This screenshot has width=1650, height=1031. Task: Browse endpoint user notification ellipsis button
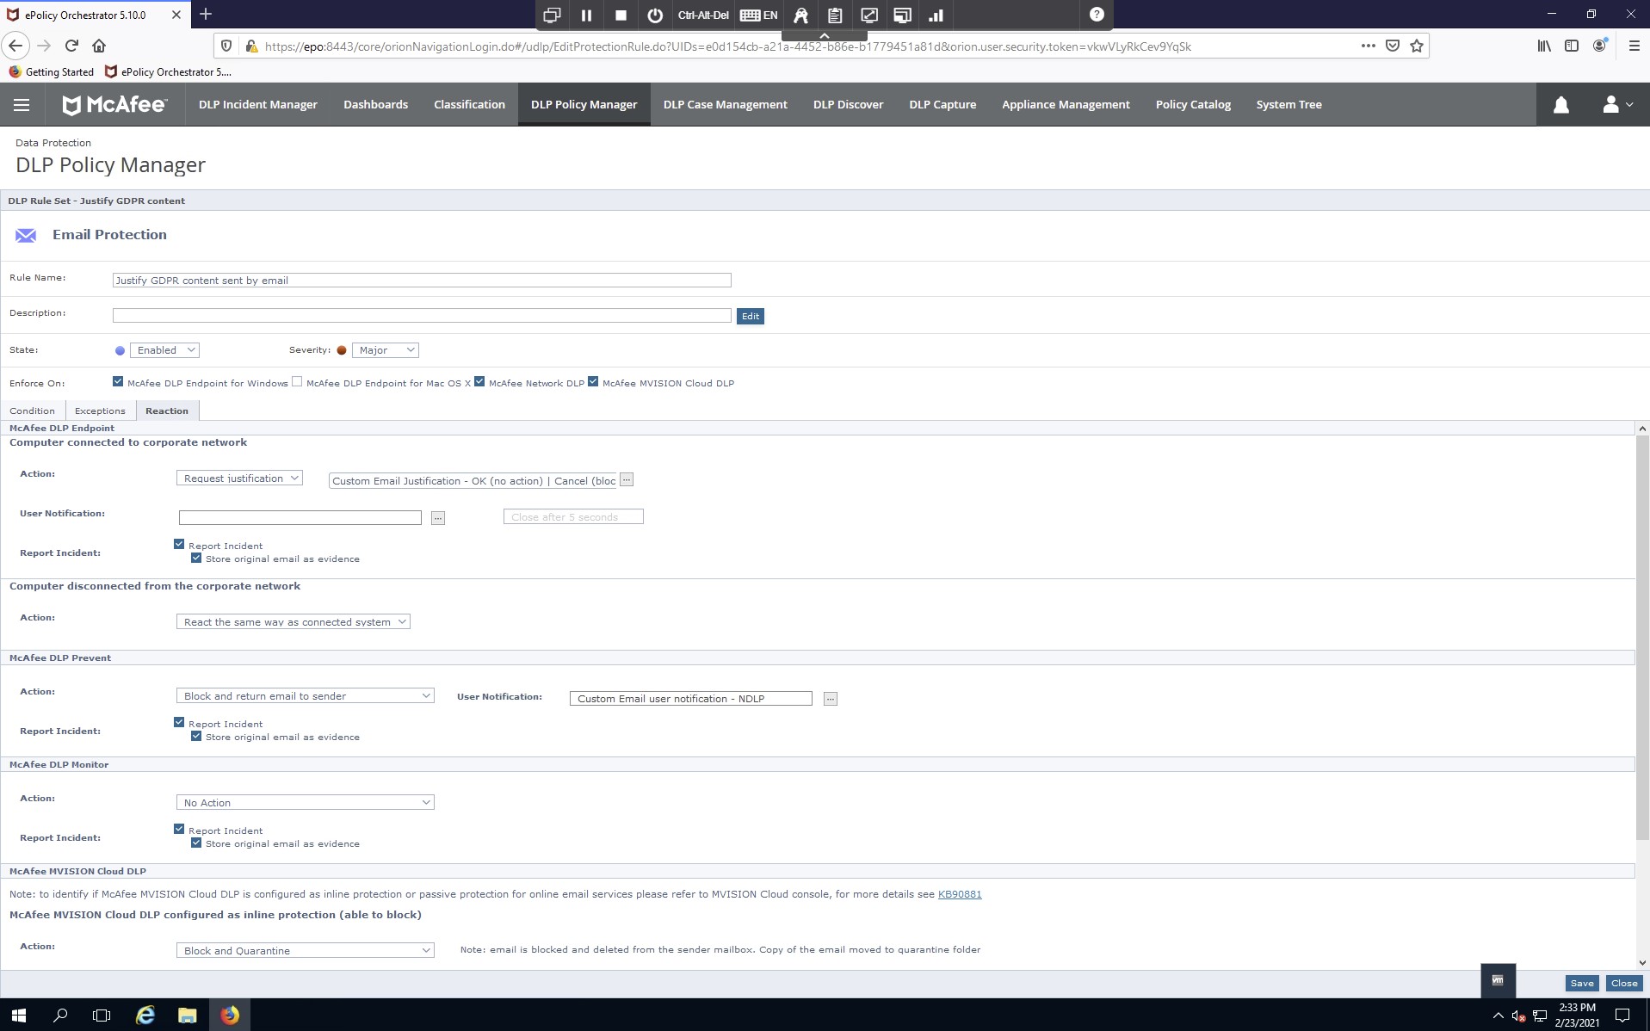click(x=438, y=517)
